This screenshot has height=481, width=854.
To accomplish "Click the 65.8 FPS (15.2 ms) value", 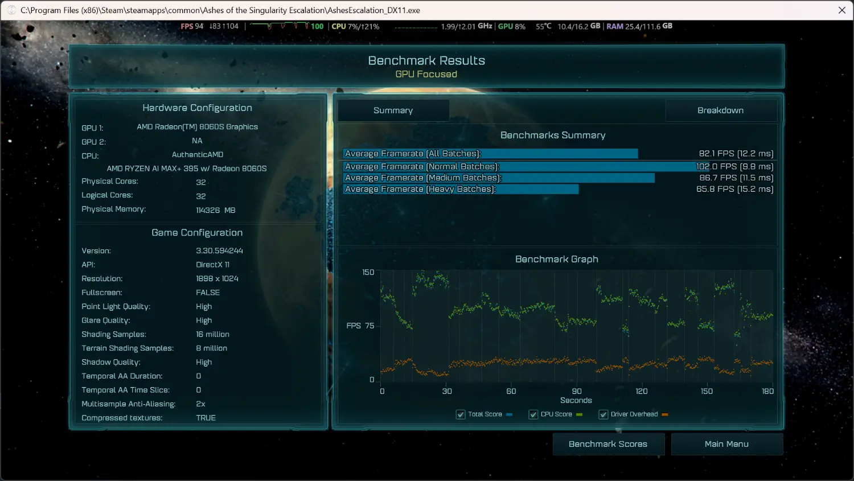I will [735, 190].
